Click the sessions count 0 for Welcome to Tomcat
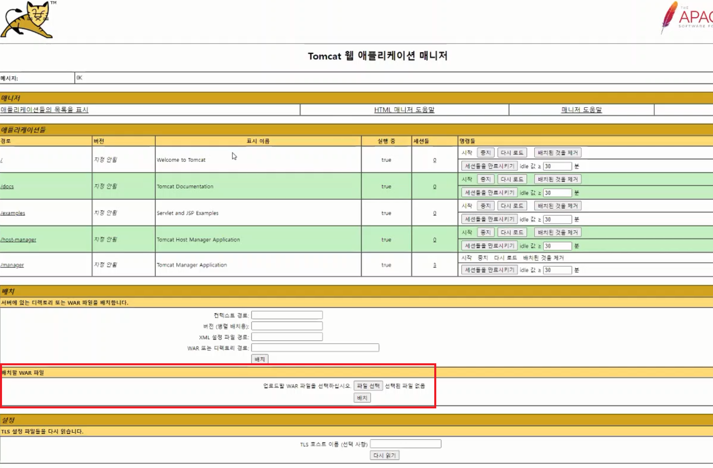 (435, 160)
